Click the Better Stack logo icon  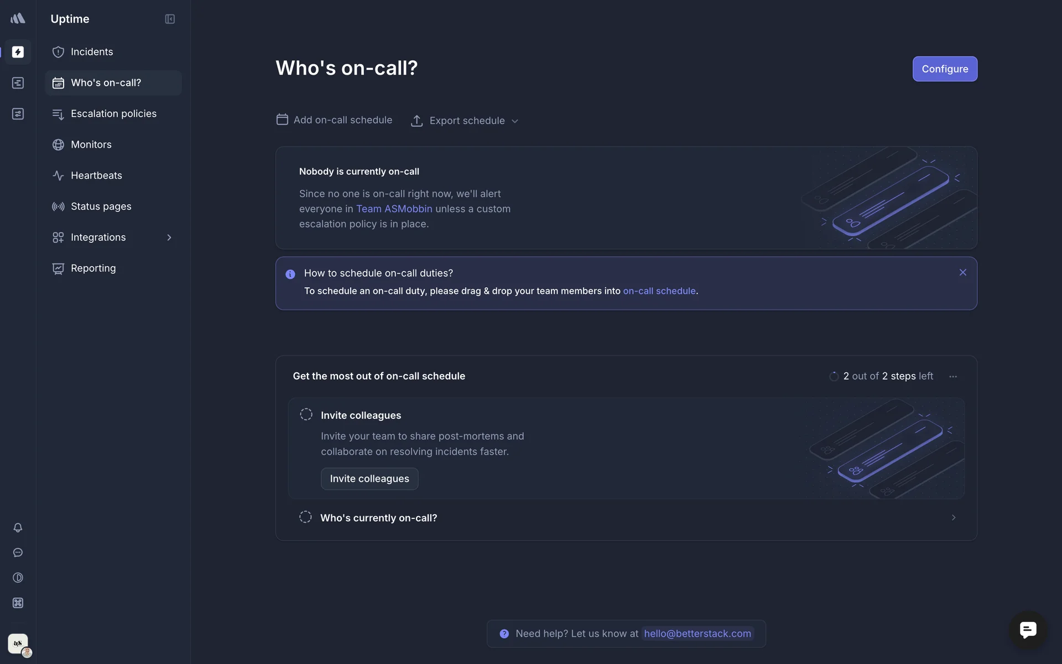[18, 19]
